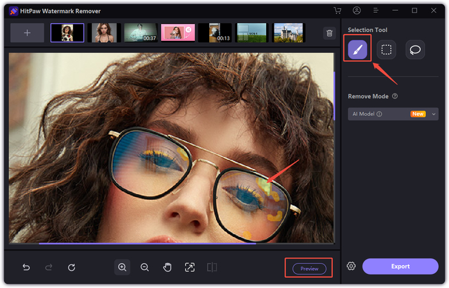Open the shopping cart icon in title bar
Viewport: 449px width, 288px height.
(337, 11)
